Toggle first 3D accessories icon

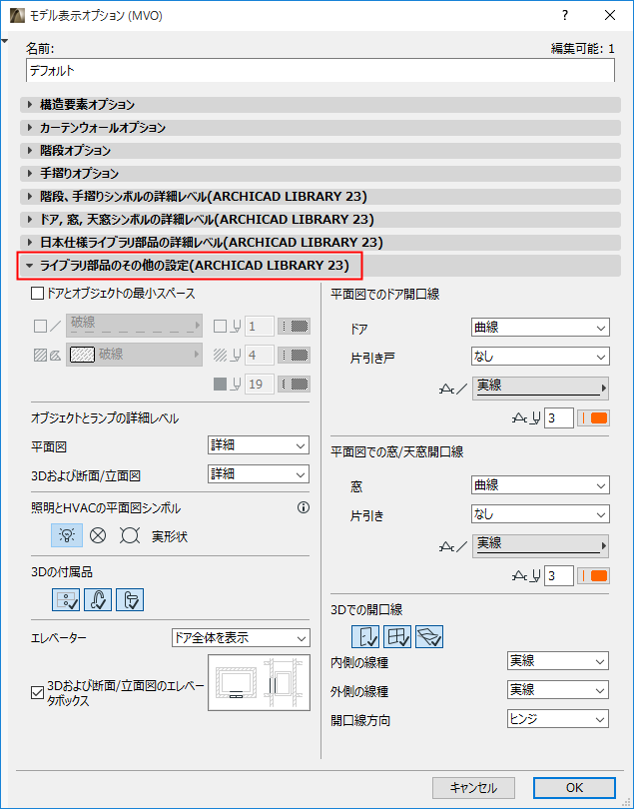point(66,599)
